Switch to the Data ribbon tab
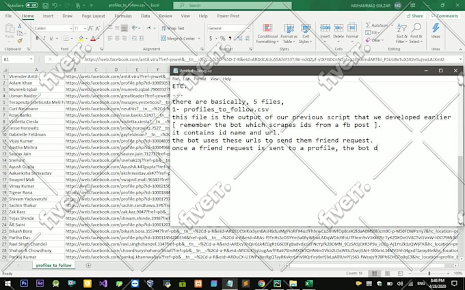The width and height of the screenshot is (465, 290). 145,16
